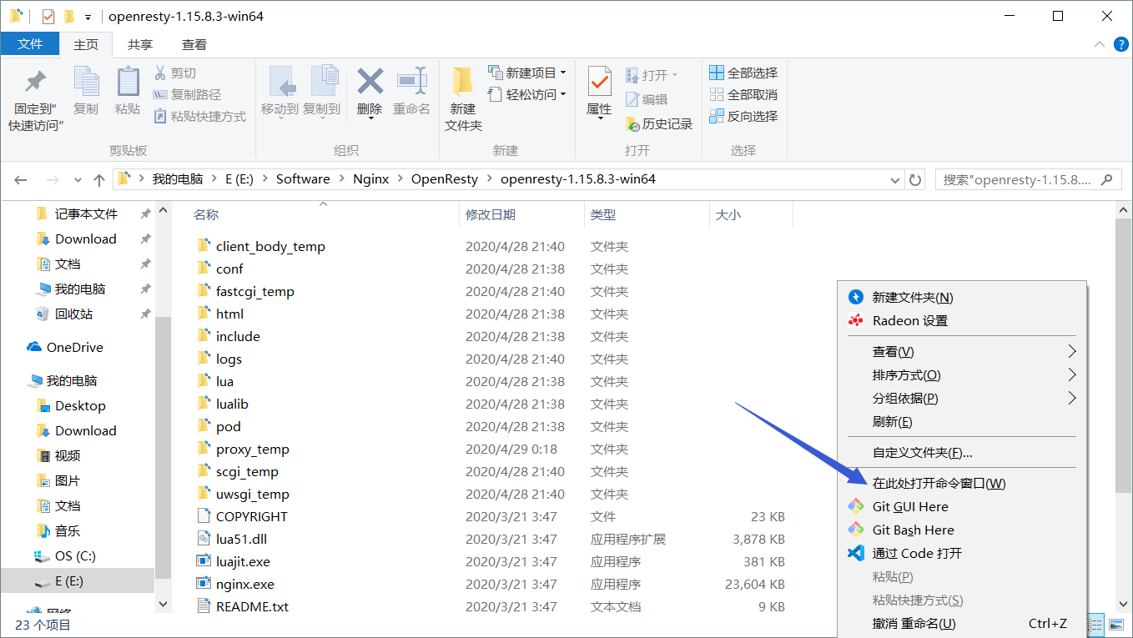Image resolution: width=1133 pixels, height=638 pixels.
Task: Open the New item dropdown
Action: pyautogui.click(x=527, y=73)
